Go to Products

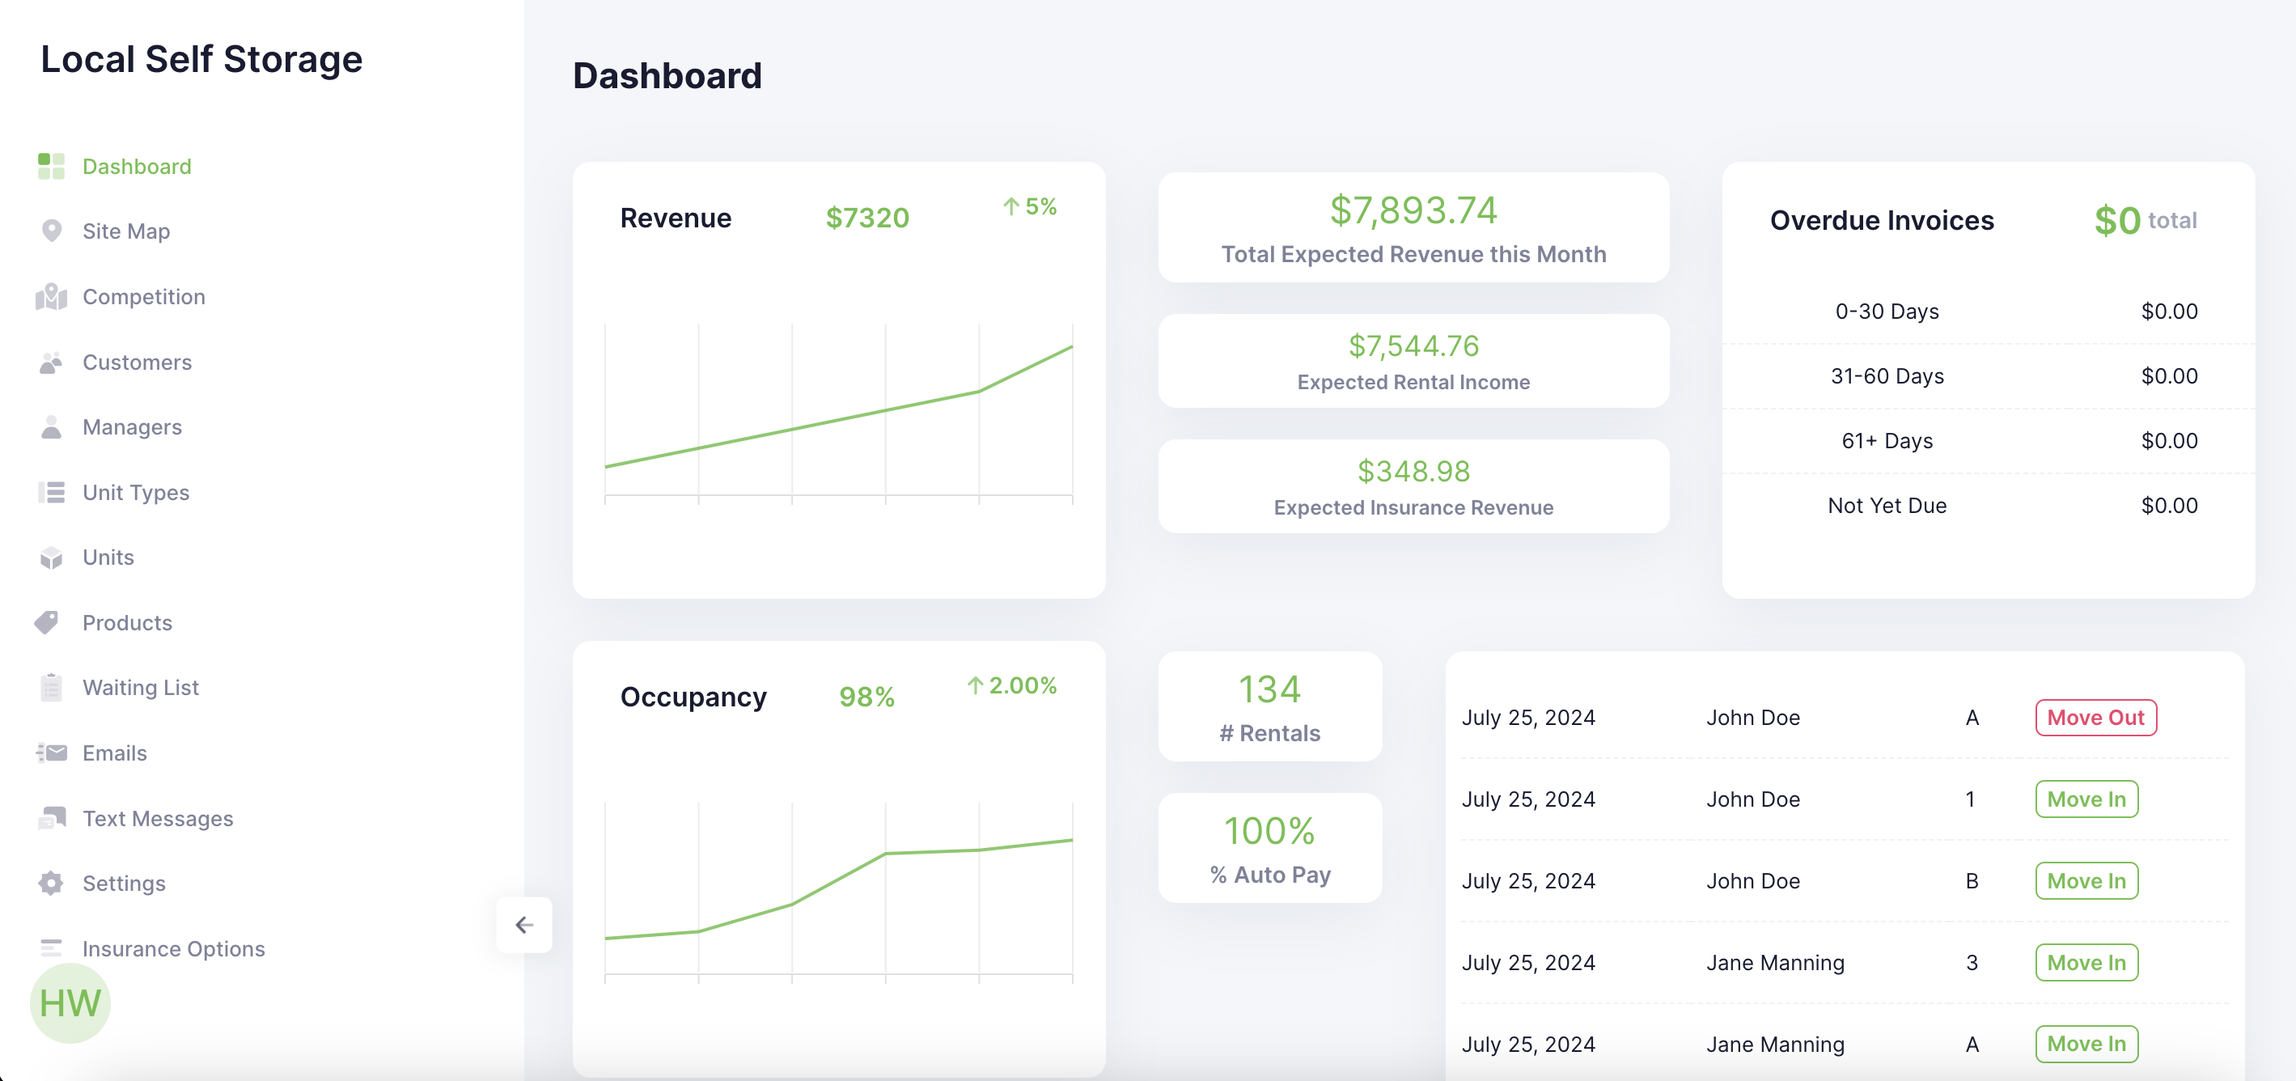(126, 623)
